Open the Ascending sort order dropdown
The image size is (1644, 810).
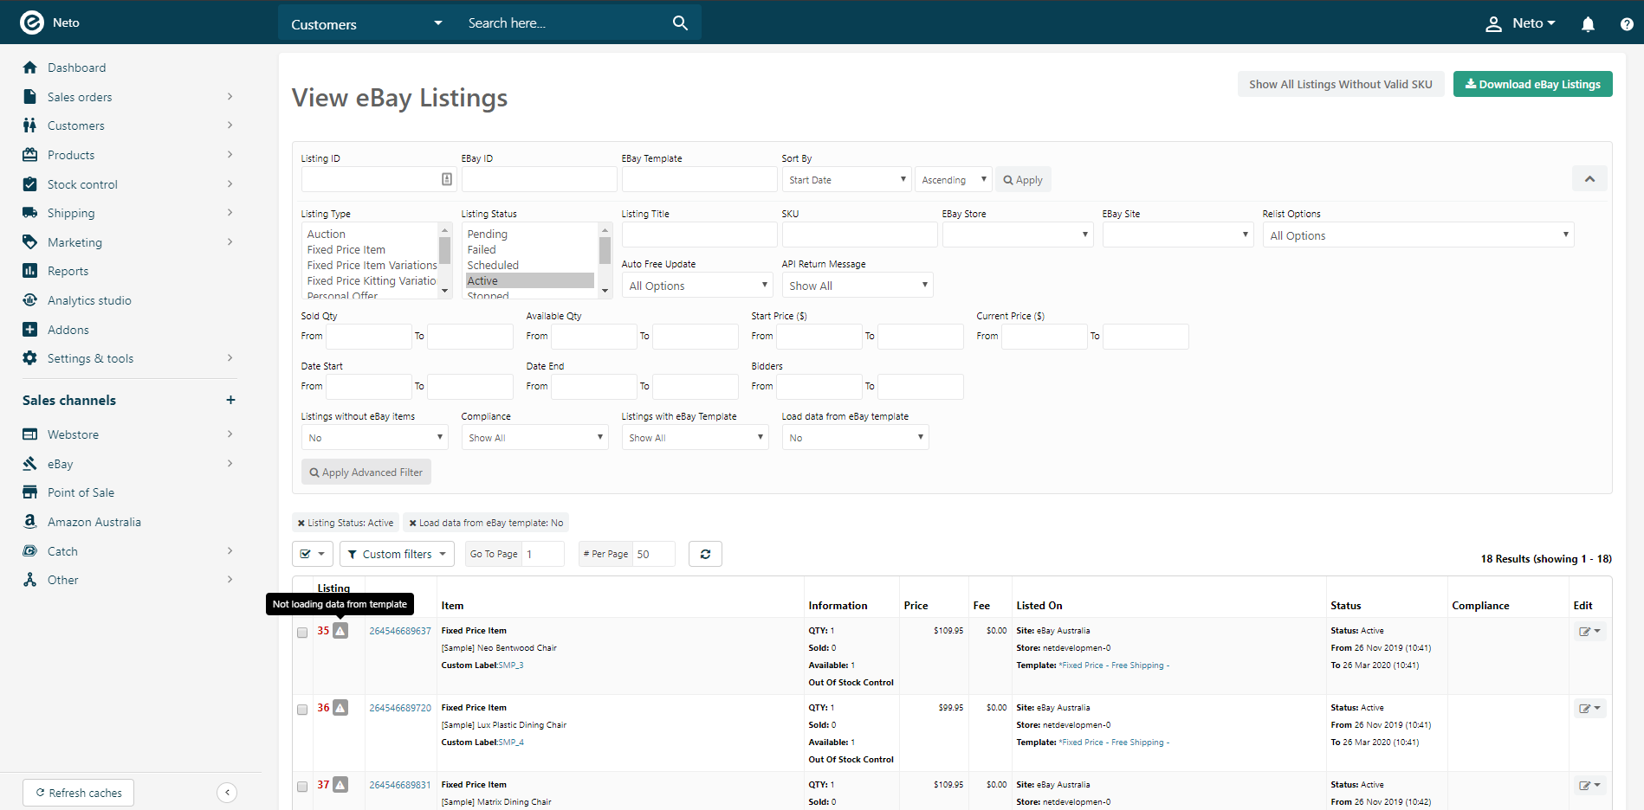(953, 180)
